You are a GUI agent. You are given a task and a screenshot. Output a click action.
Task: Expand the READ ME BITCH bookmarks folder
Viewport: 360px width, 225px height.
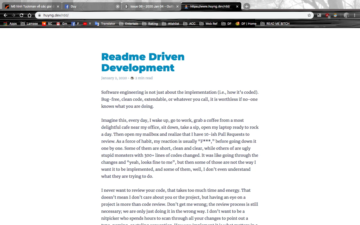coord(275,24)
